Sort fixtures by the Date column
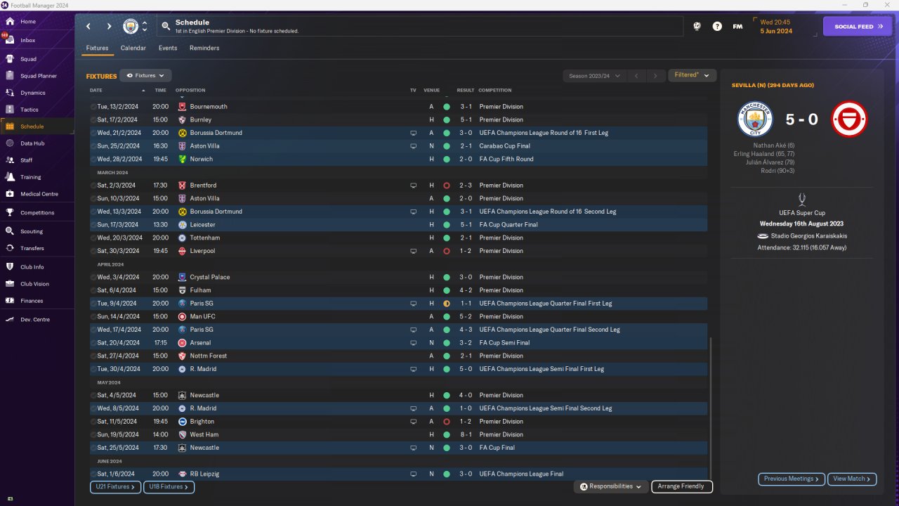899x506 pixels. 96,91
